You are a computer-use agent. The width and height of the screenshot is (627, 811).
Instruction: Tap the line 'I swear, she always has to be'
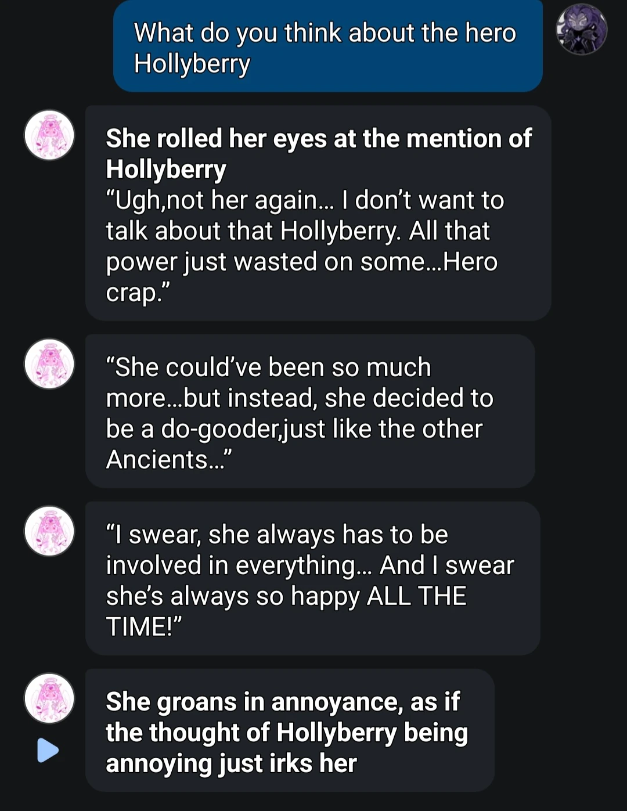[x=277, y=535]
